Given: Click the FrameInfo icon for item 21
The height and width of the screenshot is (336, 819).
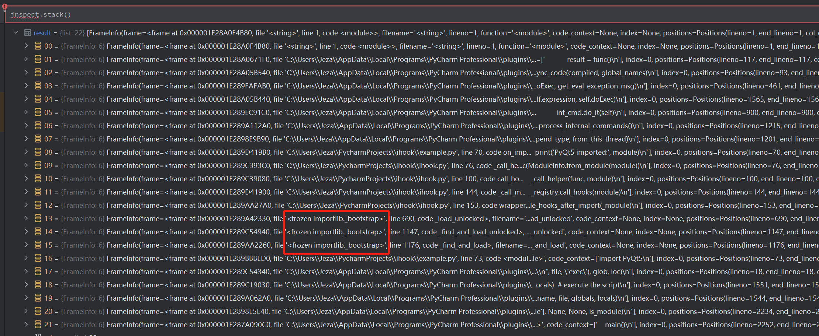Looking at the screenshot, I should point(38,325).
